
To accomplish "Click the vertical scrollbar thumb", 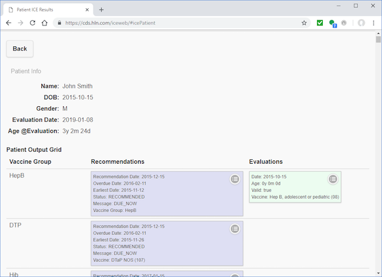I will (x=378, y=39).
